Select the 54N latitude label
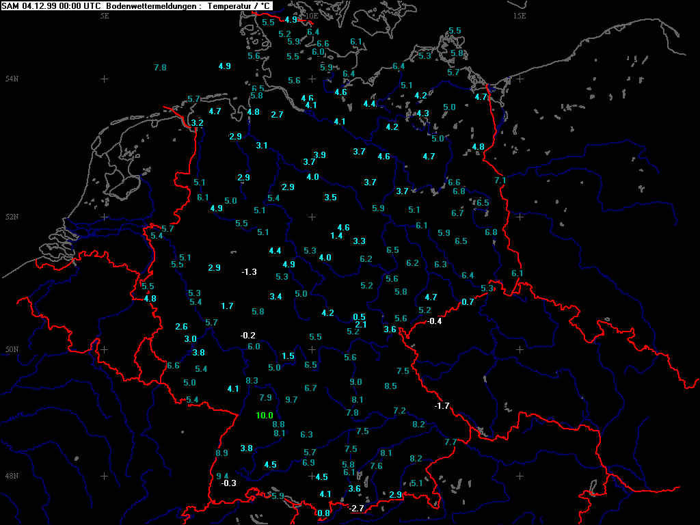Image resolution: width=700 pixels, height=525 pixels. (12, 79)
